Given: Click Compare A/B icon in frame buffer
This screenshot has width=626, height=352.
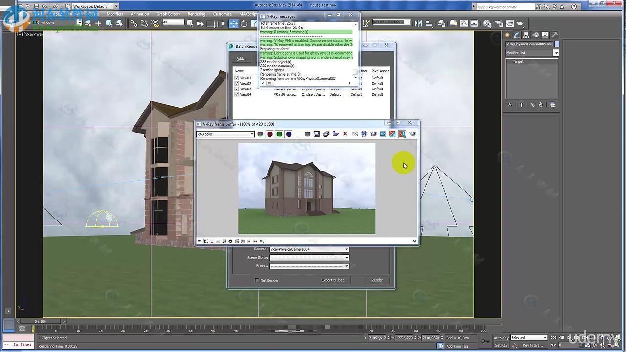Looking at the screenshot, I should pos(402,134).
